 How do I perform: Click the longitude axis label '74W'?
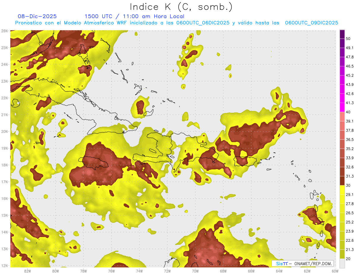click(x=139, y=271)
